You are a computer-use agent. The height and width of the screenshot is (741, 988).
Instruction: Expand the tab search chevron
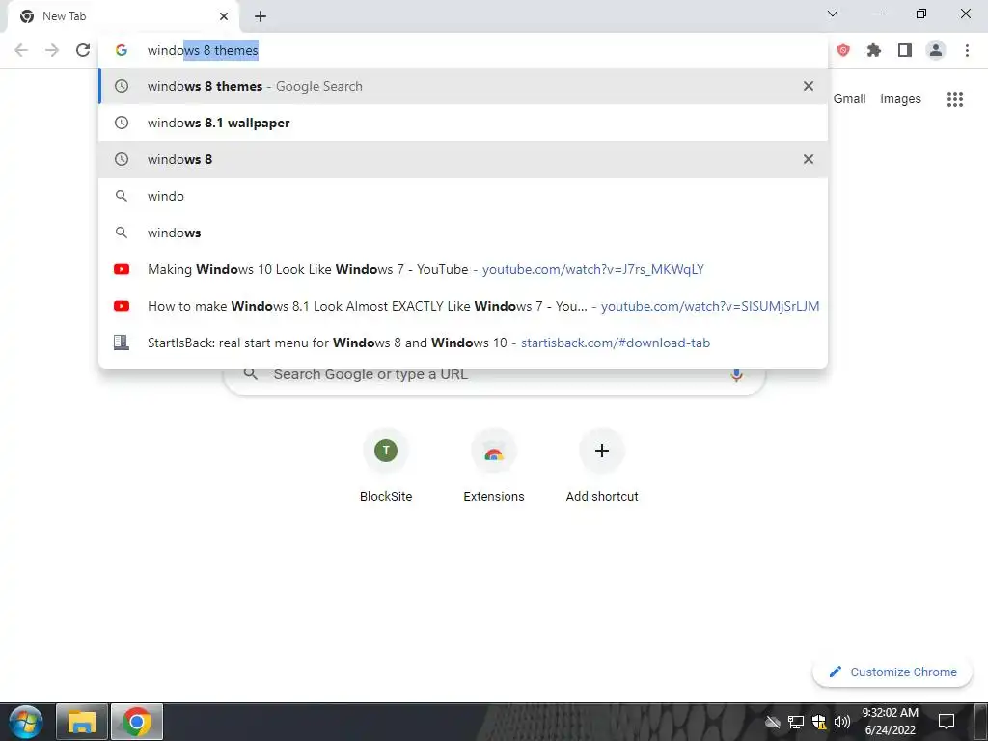(833, 14)
